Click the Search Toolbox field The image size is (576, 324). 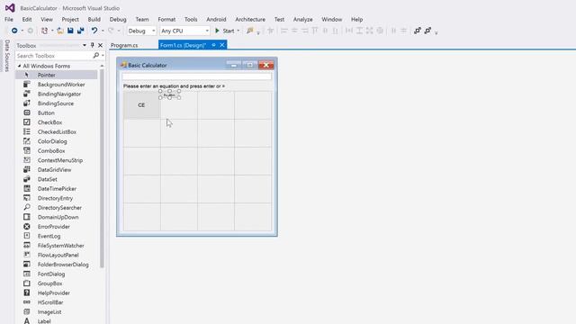coord(54,56)
